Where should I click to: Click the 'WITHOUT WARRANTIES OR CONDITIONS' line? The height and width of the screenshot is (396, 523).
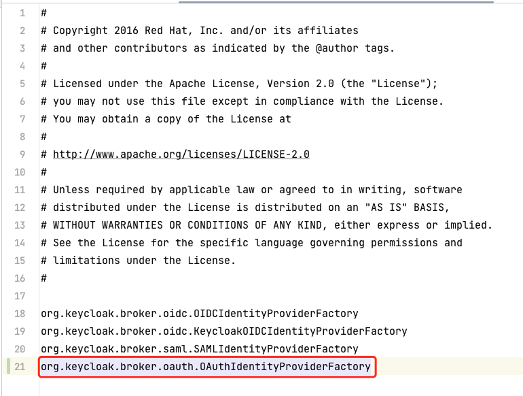(x=266, y=225)
